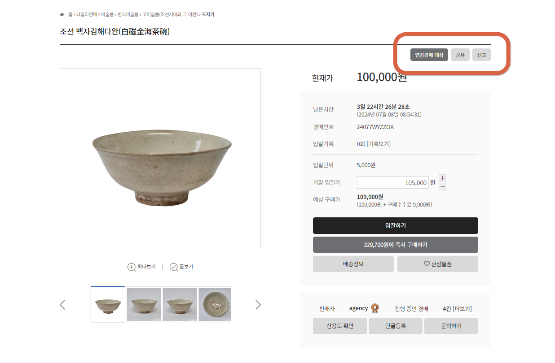Decrease bid amount with minus button

coord(442,186)
